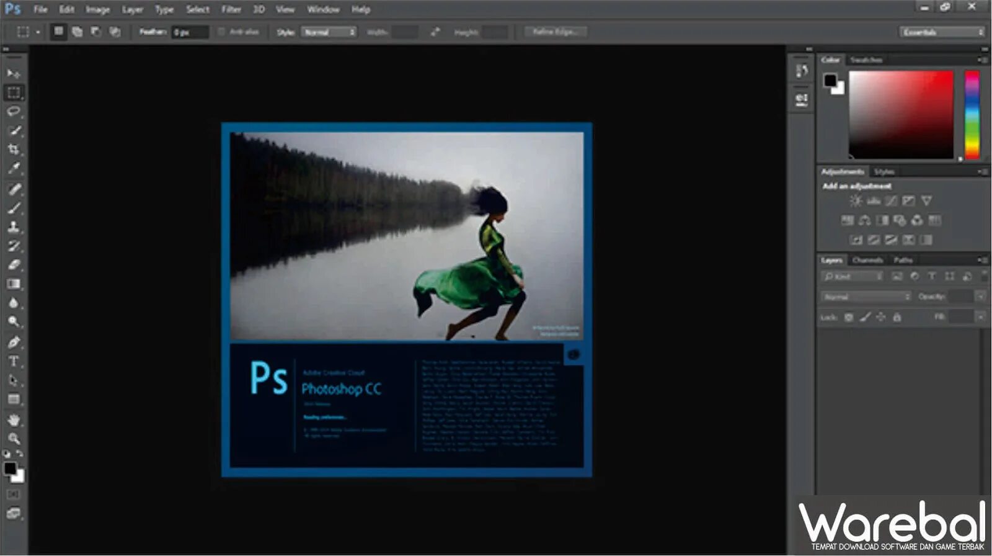Open the Essentials workspace dropdown

click(x=942, y=32)
